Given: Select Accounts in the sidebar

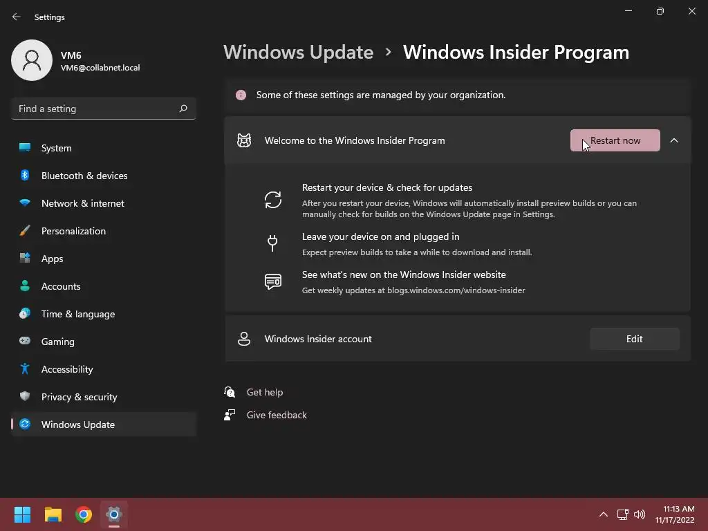Looking at the screenshot, I should 104,286.
